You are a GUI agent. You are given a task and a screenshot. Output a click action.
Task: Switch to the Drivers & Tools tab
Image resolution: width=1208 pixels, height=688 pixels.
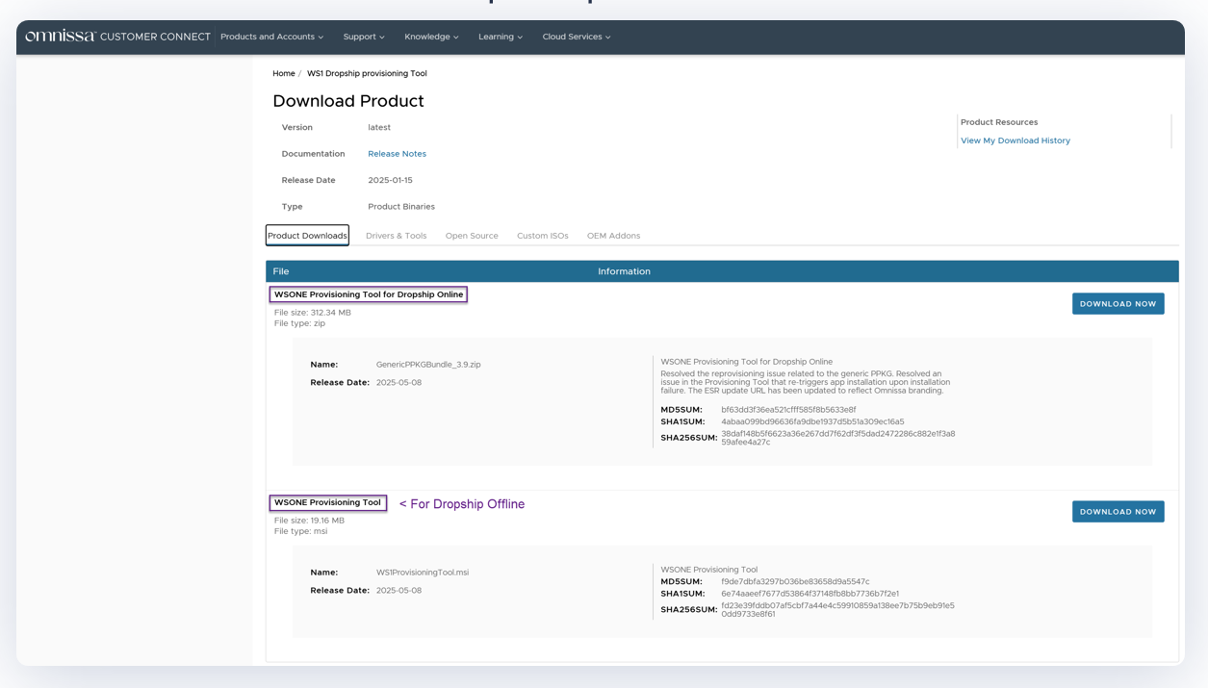point(396,235)
